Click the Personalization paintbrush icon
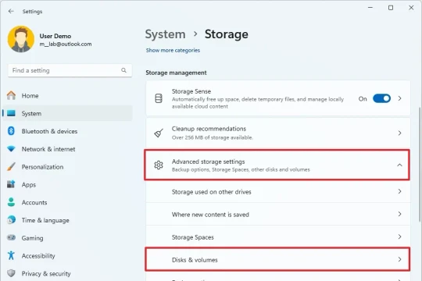This screenshot has height=281, width=422. click(11, 166)
